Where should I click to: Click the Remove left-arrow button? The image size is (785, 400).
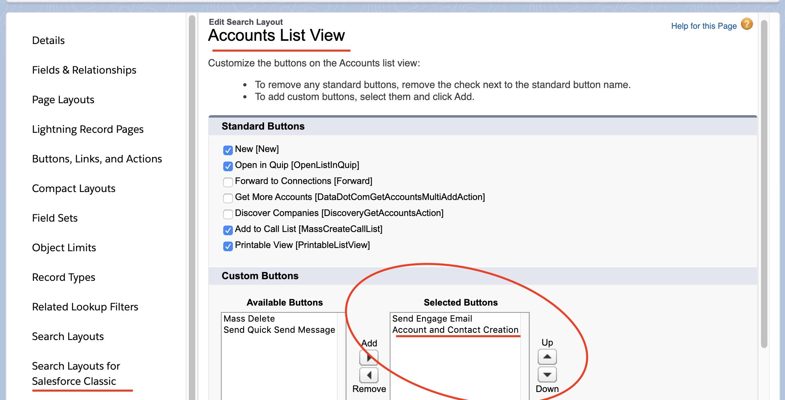tap(369, 375)
